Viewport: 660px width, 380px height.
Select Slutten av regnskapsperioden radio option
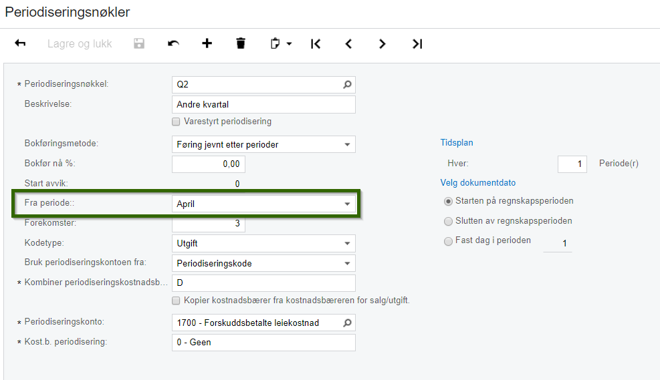click(448, 221)
